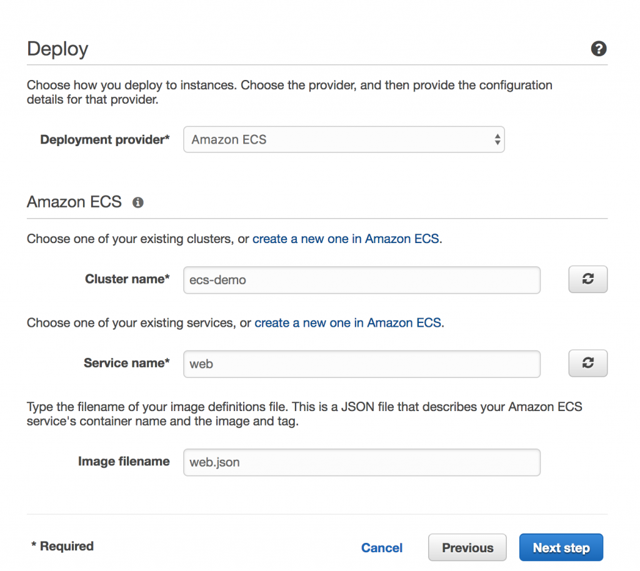The image size is (640, 571).
Task: Click the Deployment provider label
Action: point(105,140)
